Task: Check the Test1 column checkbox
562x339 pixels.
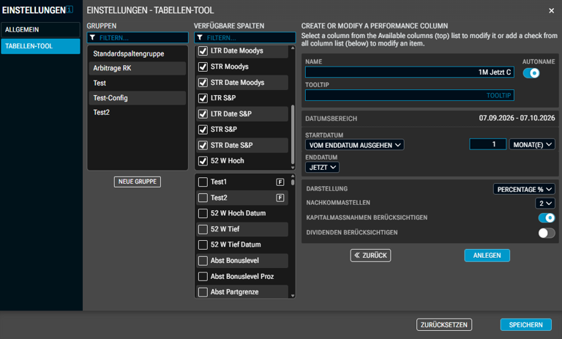Action: [x=203, y=182]
